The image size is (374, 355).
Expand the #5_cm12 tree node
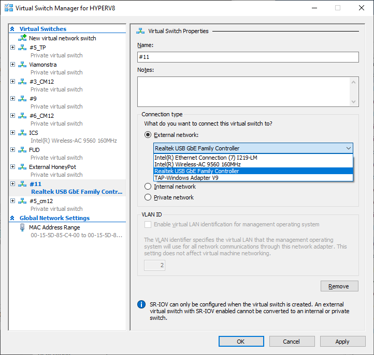tap(12, 201)
